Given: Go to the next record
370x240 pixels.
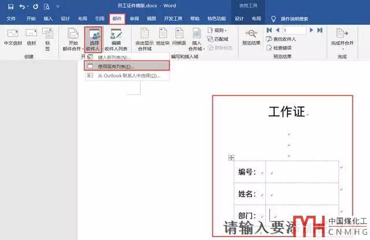Looking at the screenshot, I should click(312, 30).
